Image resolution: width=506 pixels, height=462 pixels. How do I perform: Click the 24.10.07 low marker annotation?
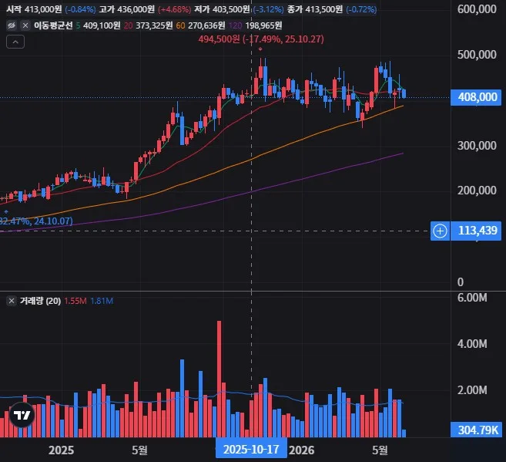pyautogui.click(x=36, y=221)
